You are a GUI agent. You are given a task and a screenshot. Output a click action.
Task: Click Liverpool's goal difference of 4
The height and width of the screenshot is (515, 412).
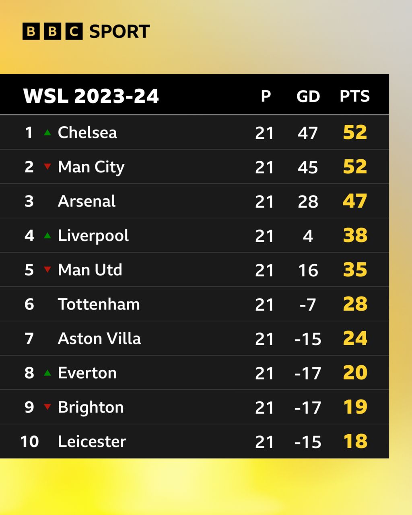pyautogui.click(x=308, y=236)
